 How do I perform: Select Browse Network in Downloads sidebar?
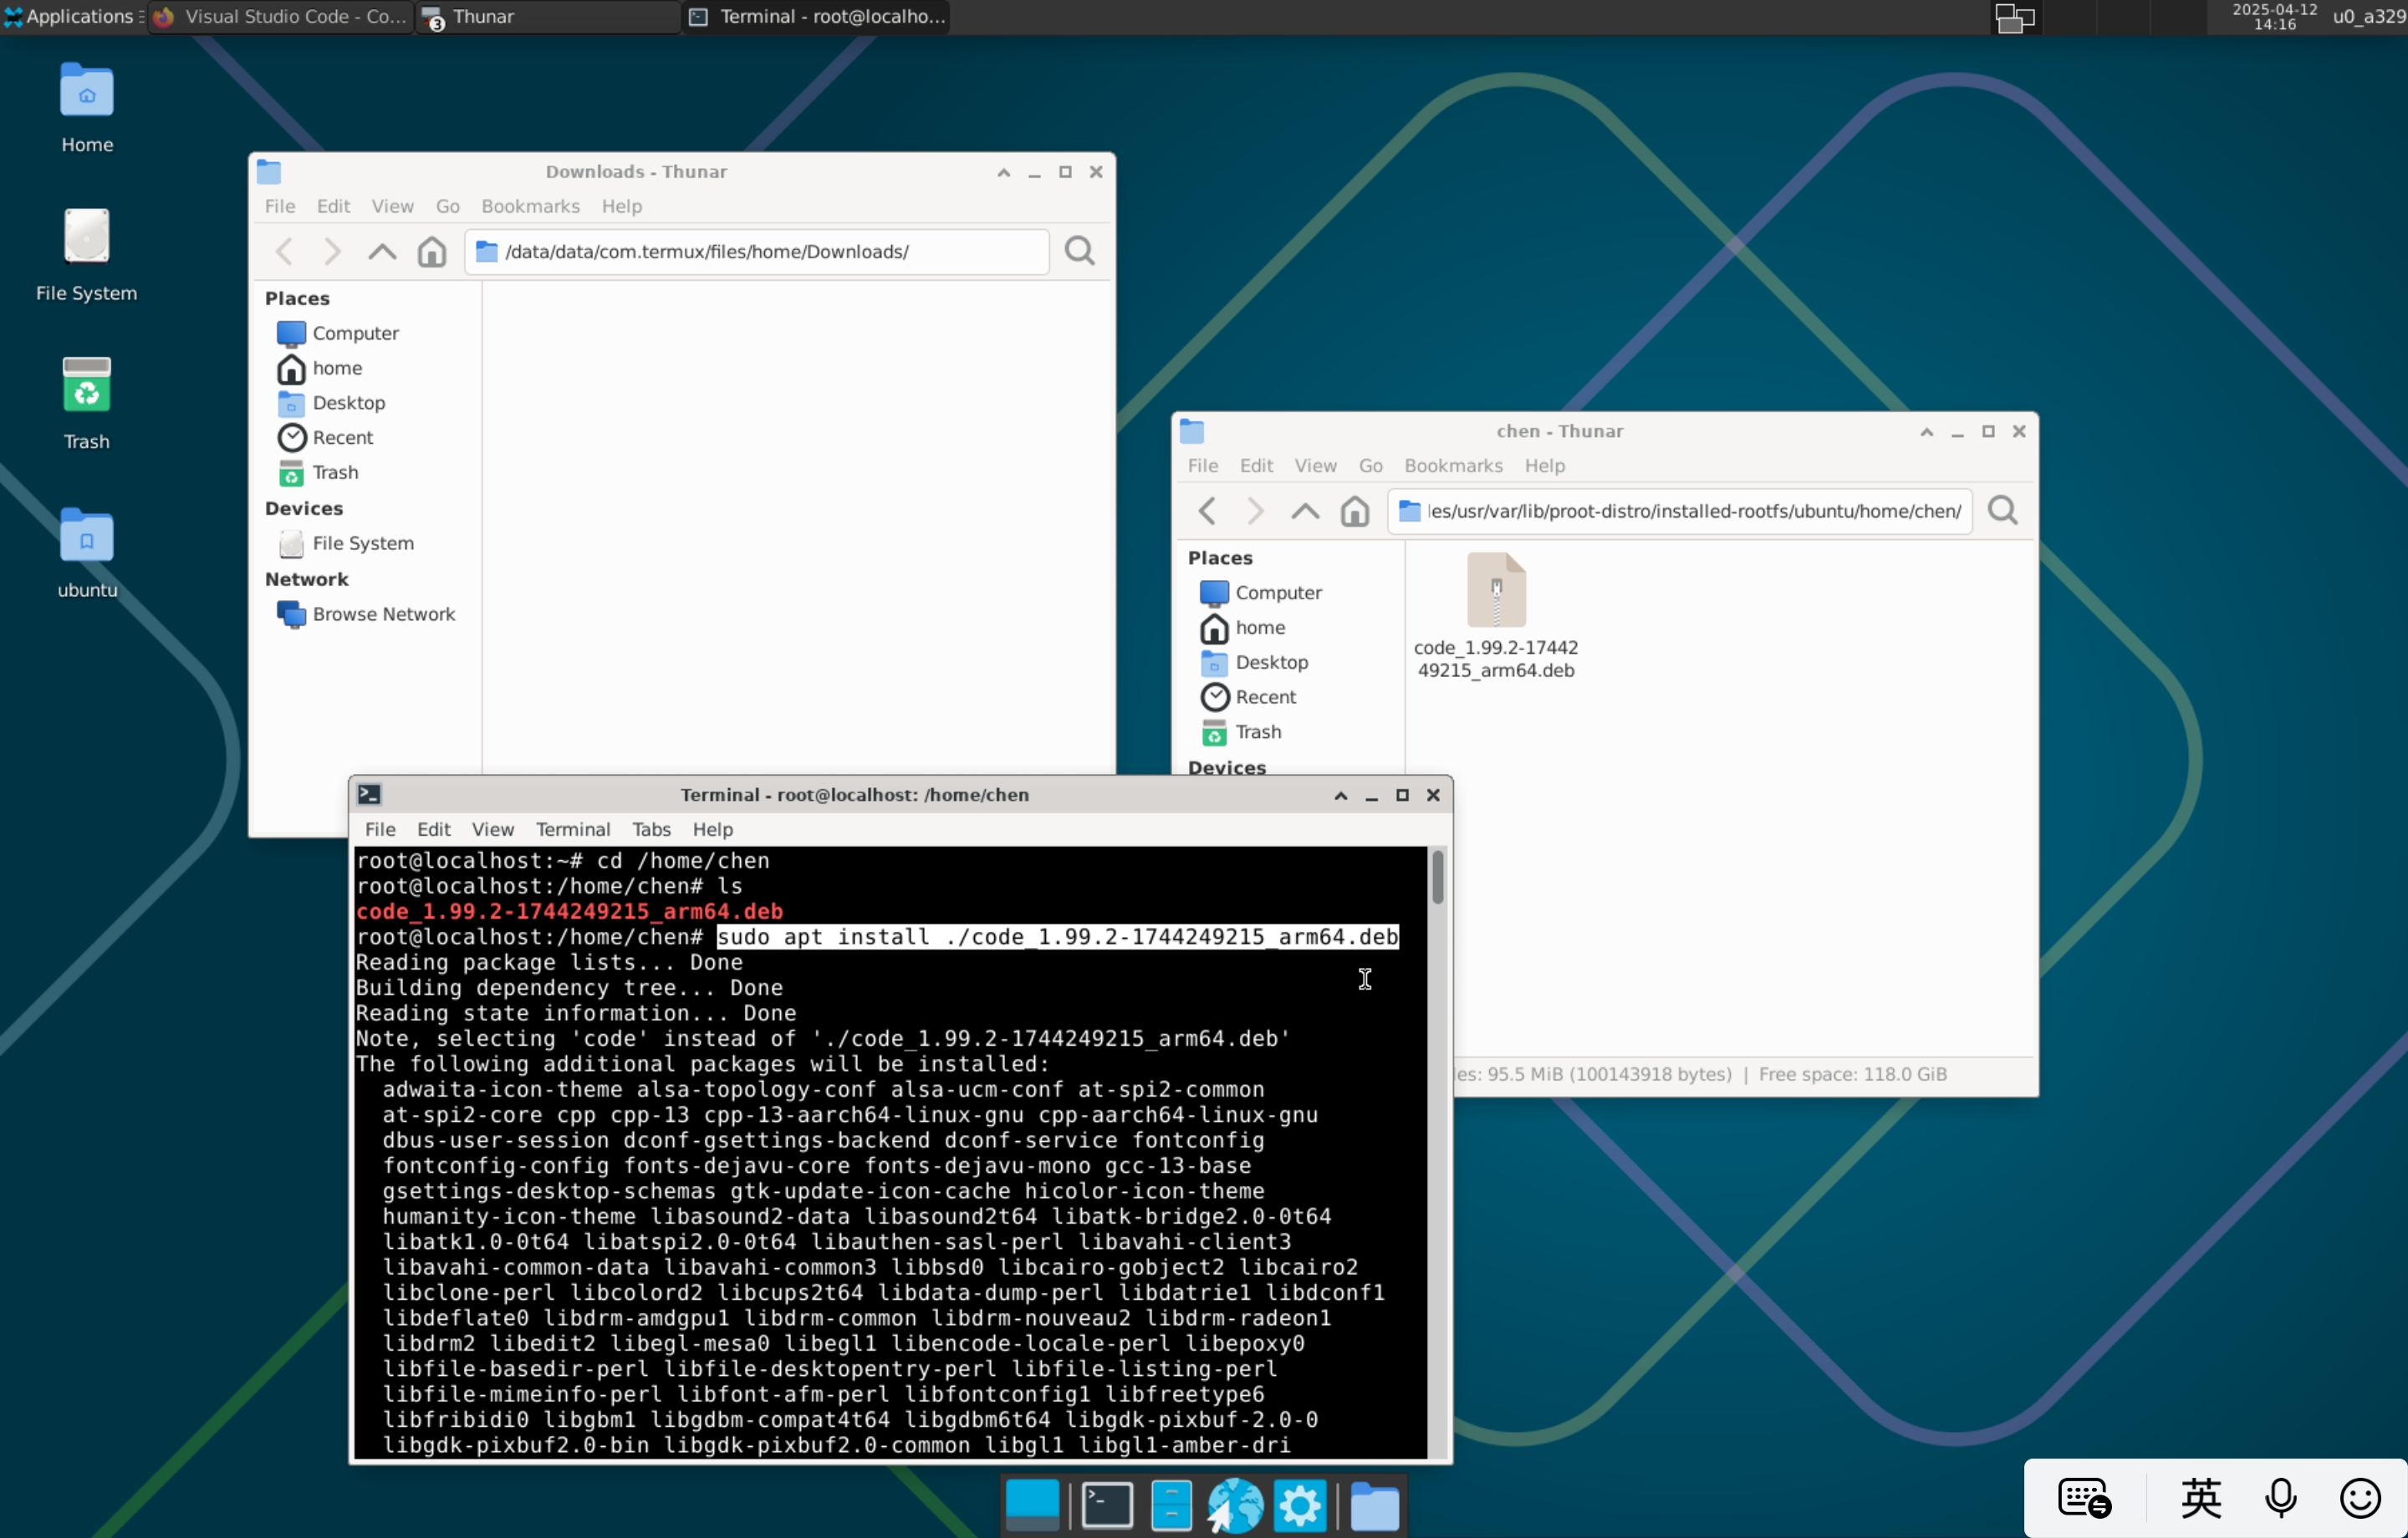383,614
